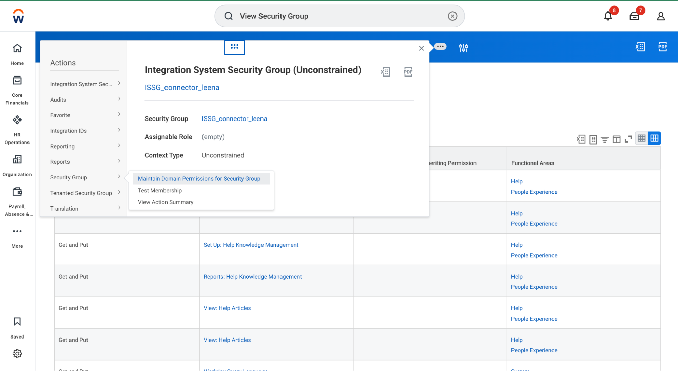Expand the Integration IDs submenu
678x371 pixels.
tap(85, 131)
